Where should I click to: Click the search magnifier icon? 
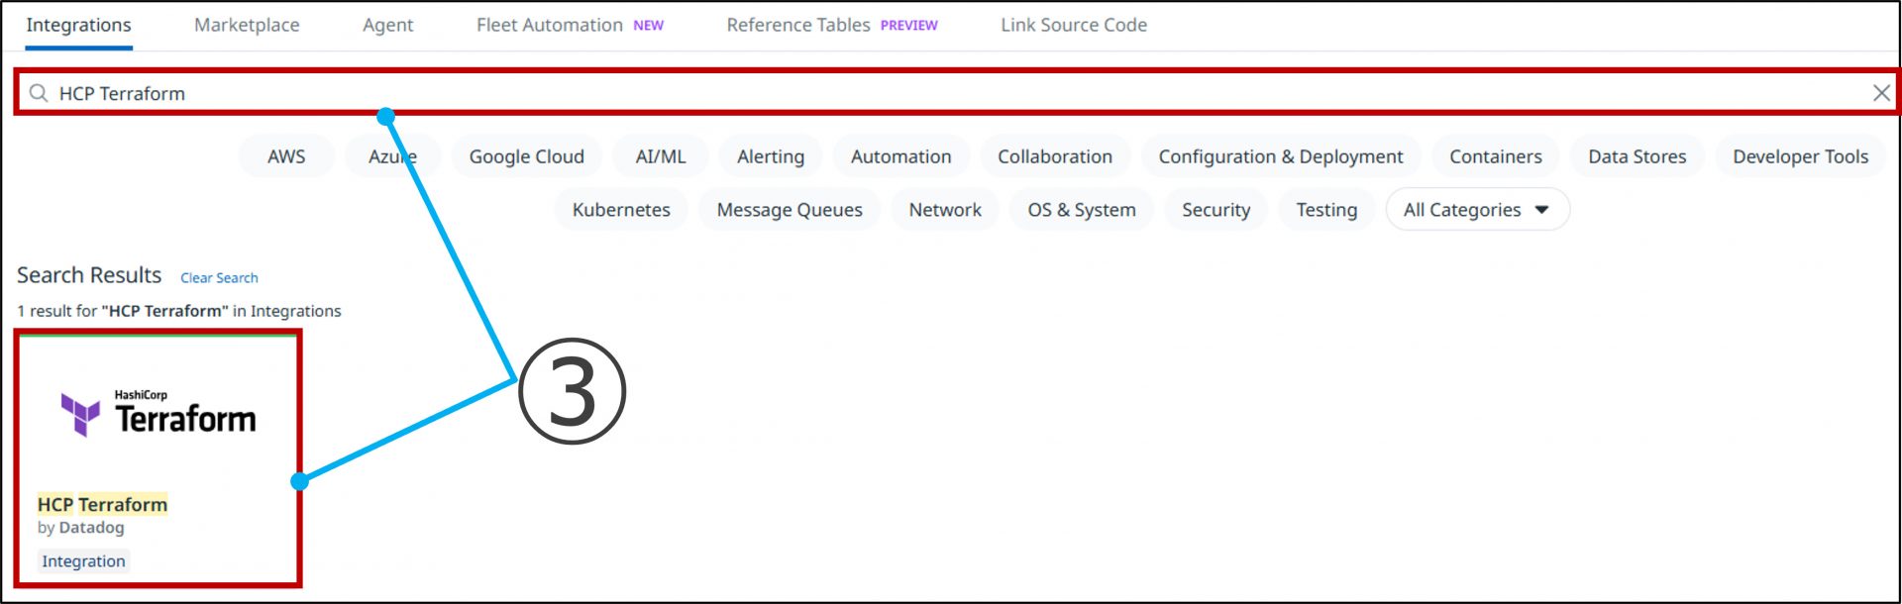click(39, 93)
